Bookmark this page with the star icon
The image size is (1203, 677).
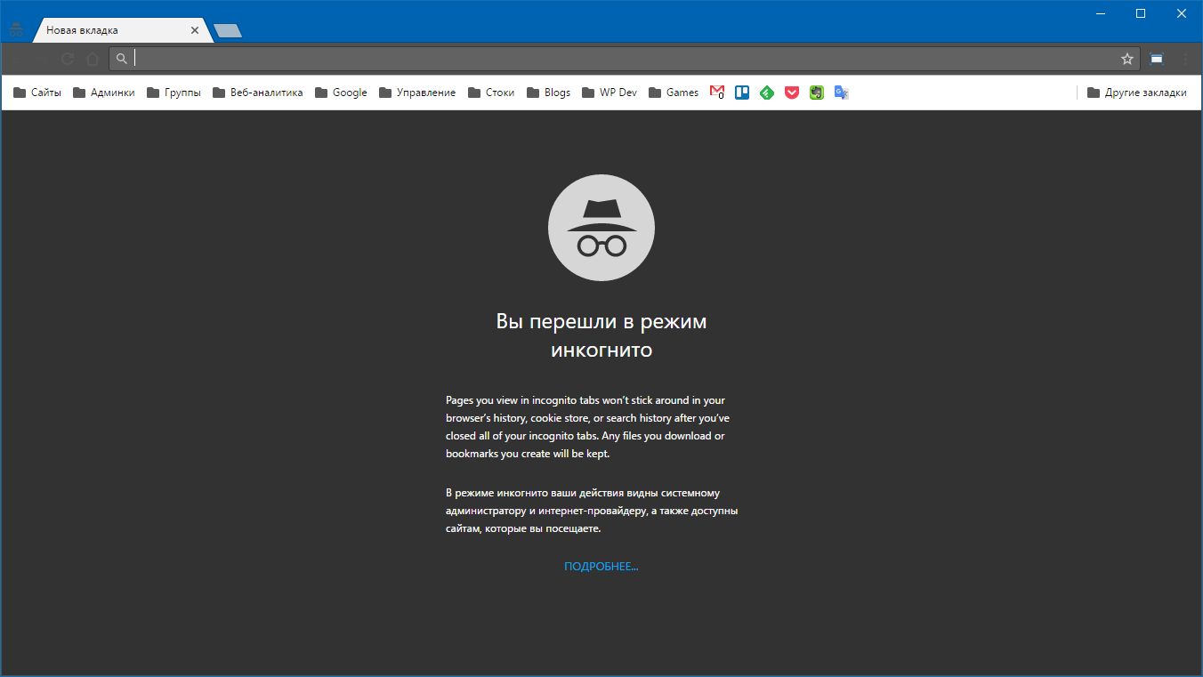[1127, 59]
